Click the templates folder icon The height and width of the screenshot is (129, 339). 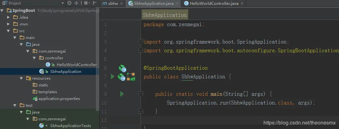35,92
